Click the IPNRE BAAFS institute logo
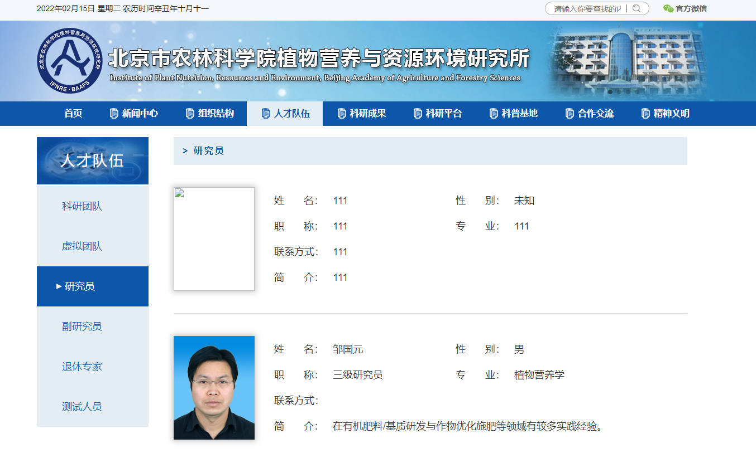756x458 pixels. (x=70, y=61)
